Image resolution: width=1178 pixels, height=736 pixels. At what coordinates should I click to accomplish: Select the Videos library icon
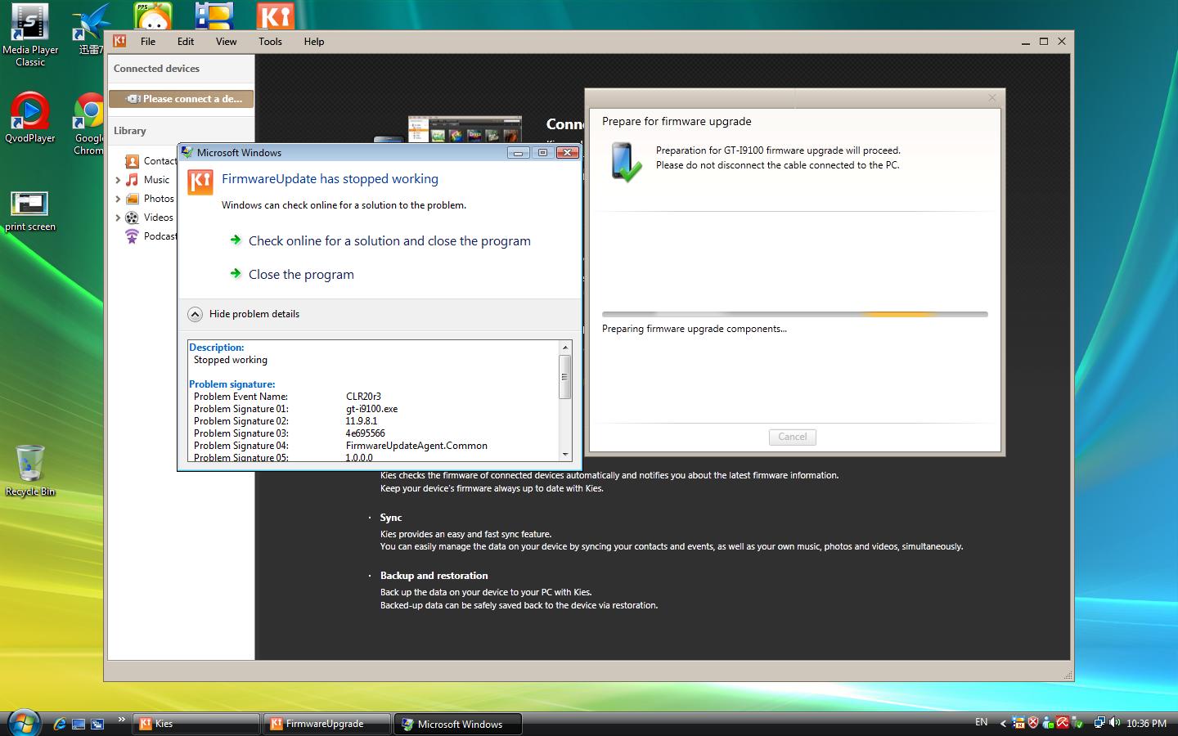point(132,218)
